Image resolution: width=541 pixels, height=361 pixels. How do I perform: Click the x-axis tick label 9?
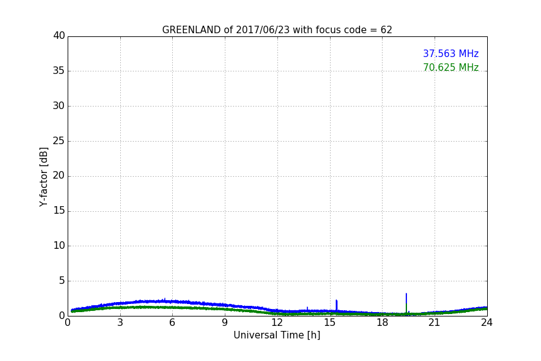click(x=225, y=323)
